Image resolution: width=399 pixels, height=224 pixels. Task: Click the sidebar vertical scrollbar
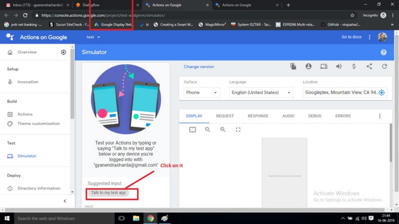pyautogui.click(x=72, y=84)
